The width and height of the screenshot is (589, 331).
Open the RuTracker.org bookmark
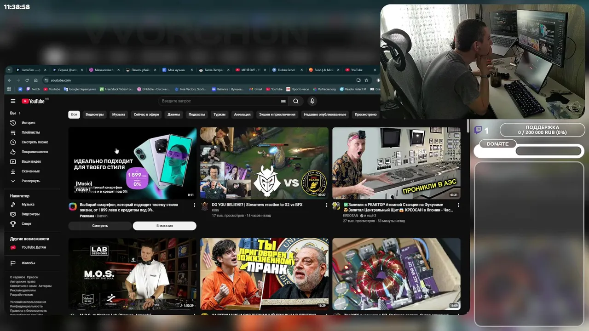point(323,89)
